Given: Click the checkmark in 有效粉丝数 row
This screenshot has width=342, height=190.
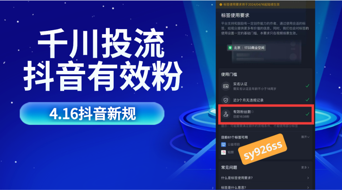Looking at the screenshot, I should point(307,114).
